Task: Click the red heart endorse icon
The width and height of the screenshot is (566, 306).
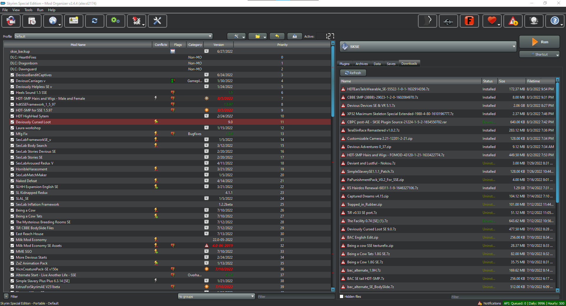Action: 491,21
